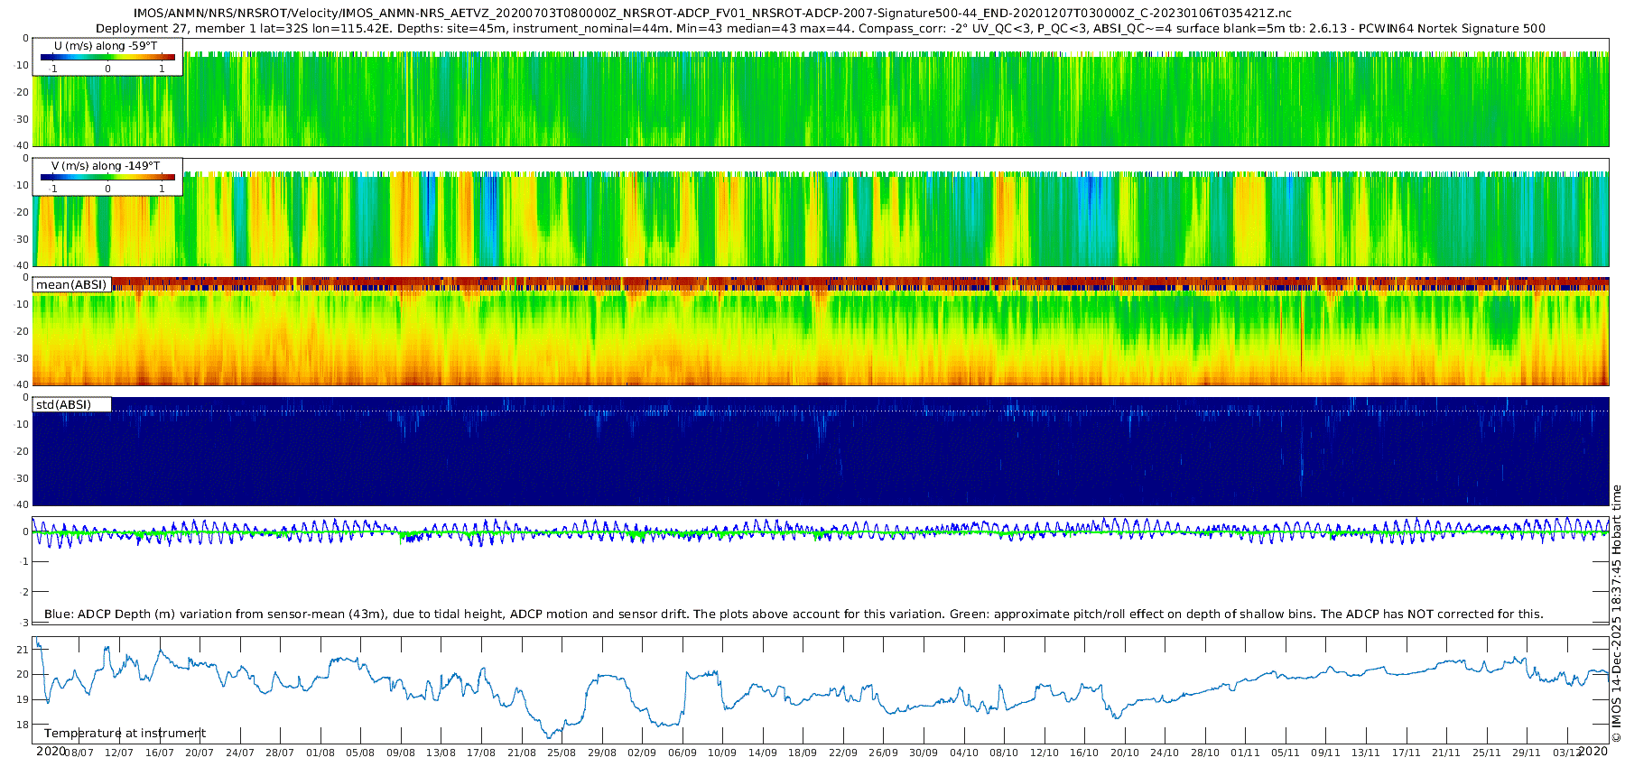The width and height of the screenshot is (1625, 767).
Task: Click the 'Temperature at instrument' label
Action: tap(125, 734)
